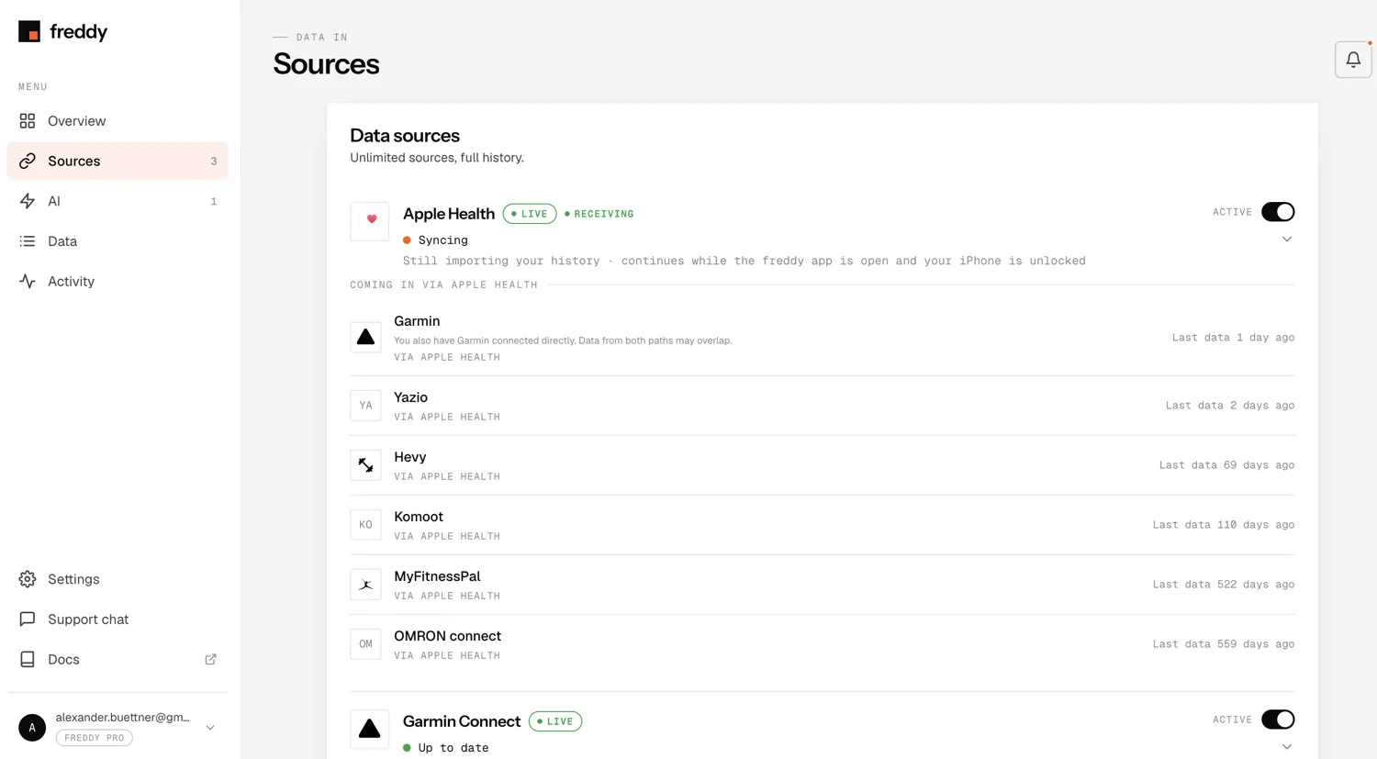This screenshot has height=759, width=1377.
Task: Click the Apple Health LIVE badge
Action: 530,214
